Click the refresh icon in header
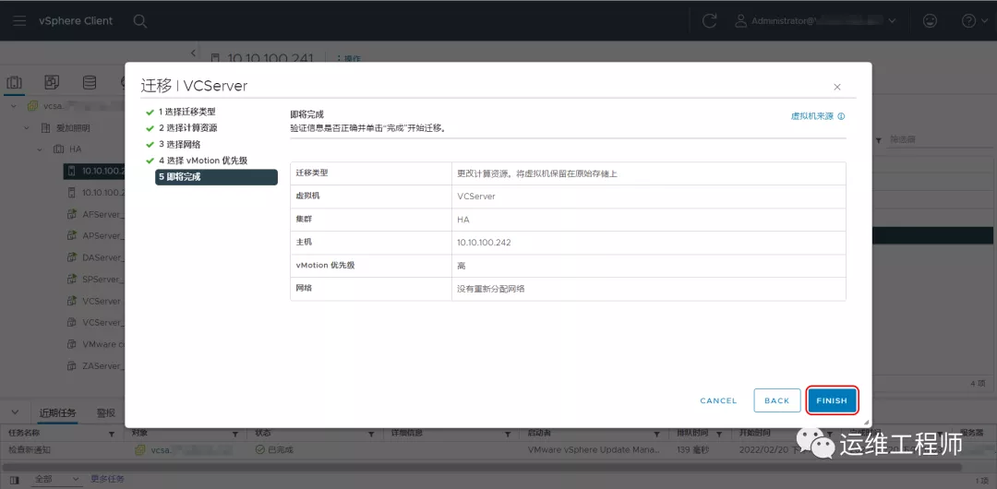 709,20
